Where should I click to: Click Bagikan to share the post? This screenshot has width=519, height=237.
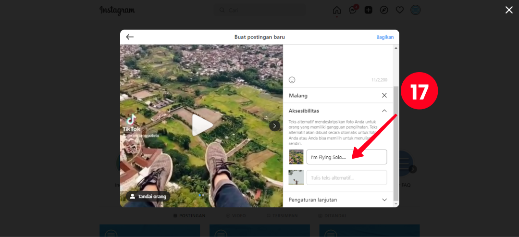[x=385, y=37]
